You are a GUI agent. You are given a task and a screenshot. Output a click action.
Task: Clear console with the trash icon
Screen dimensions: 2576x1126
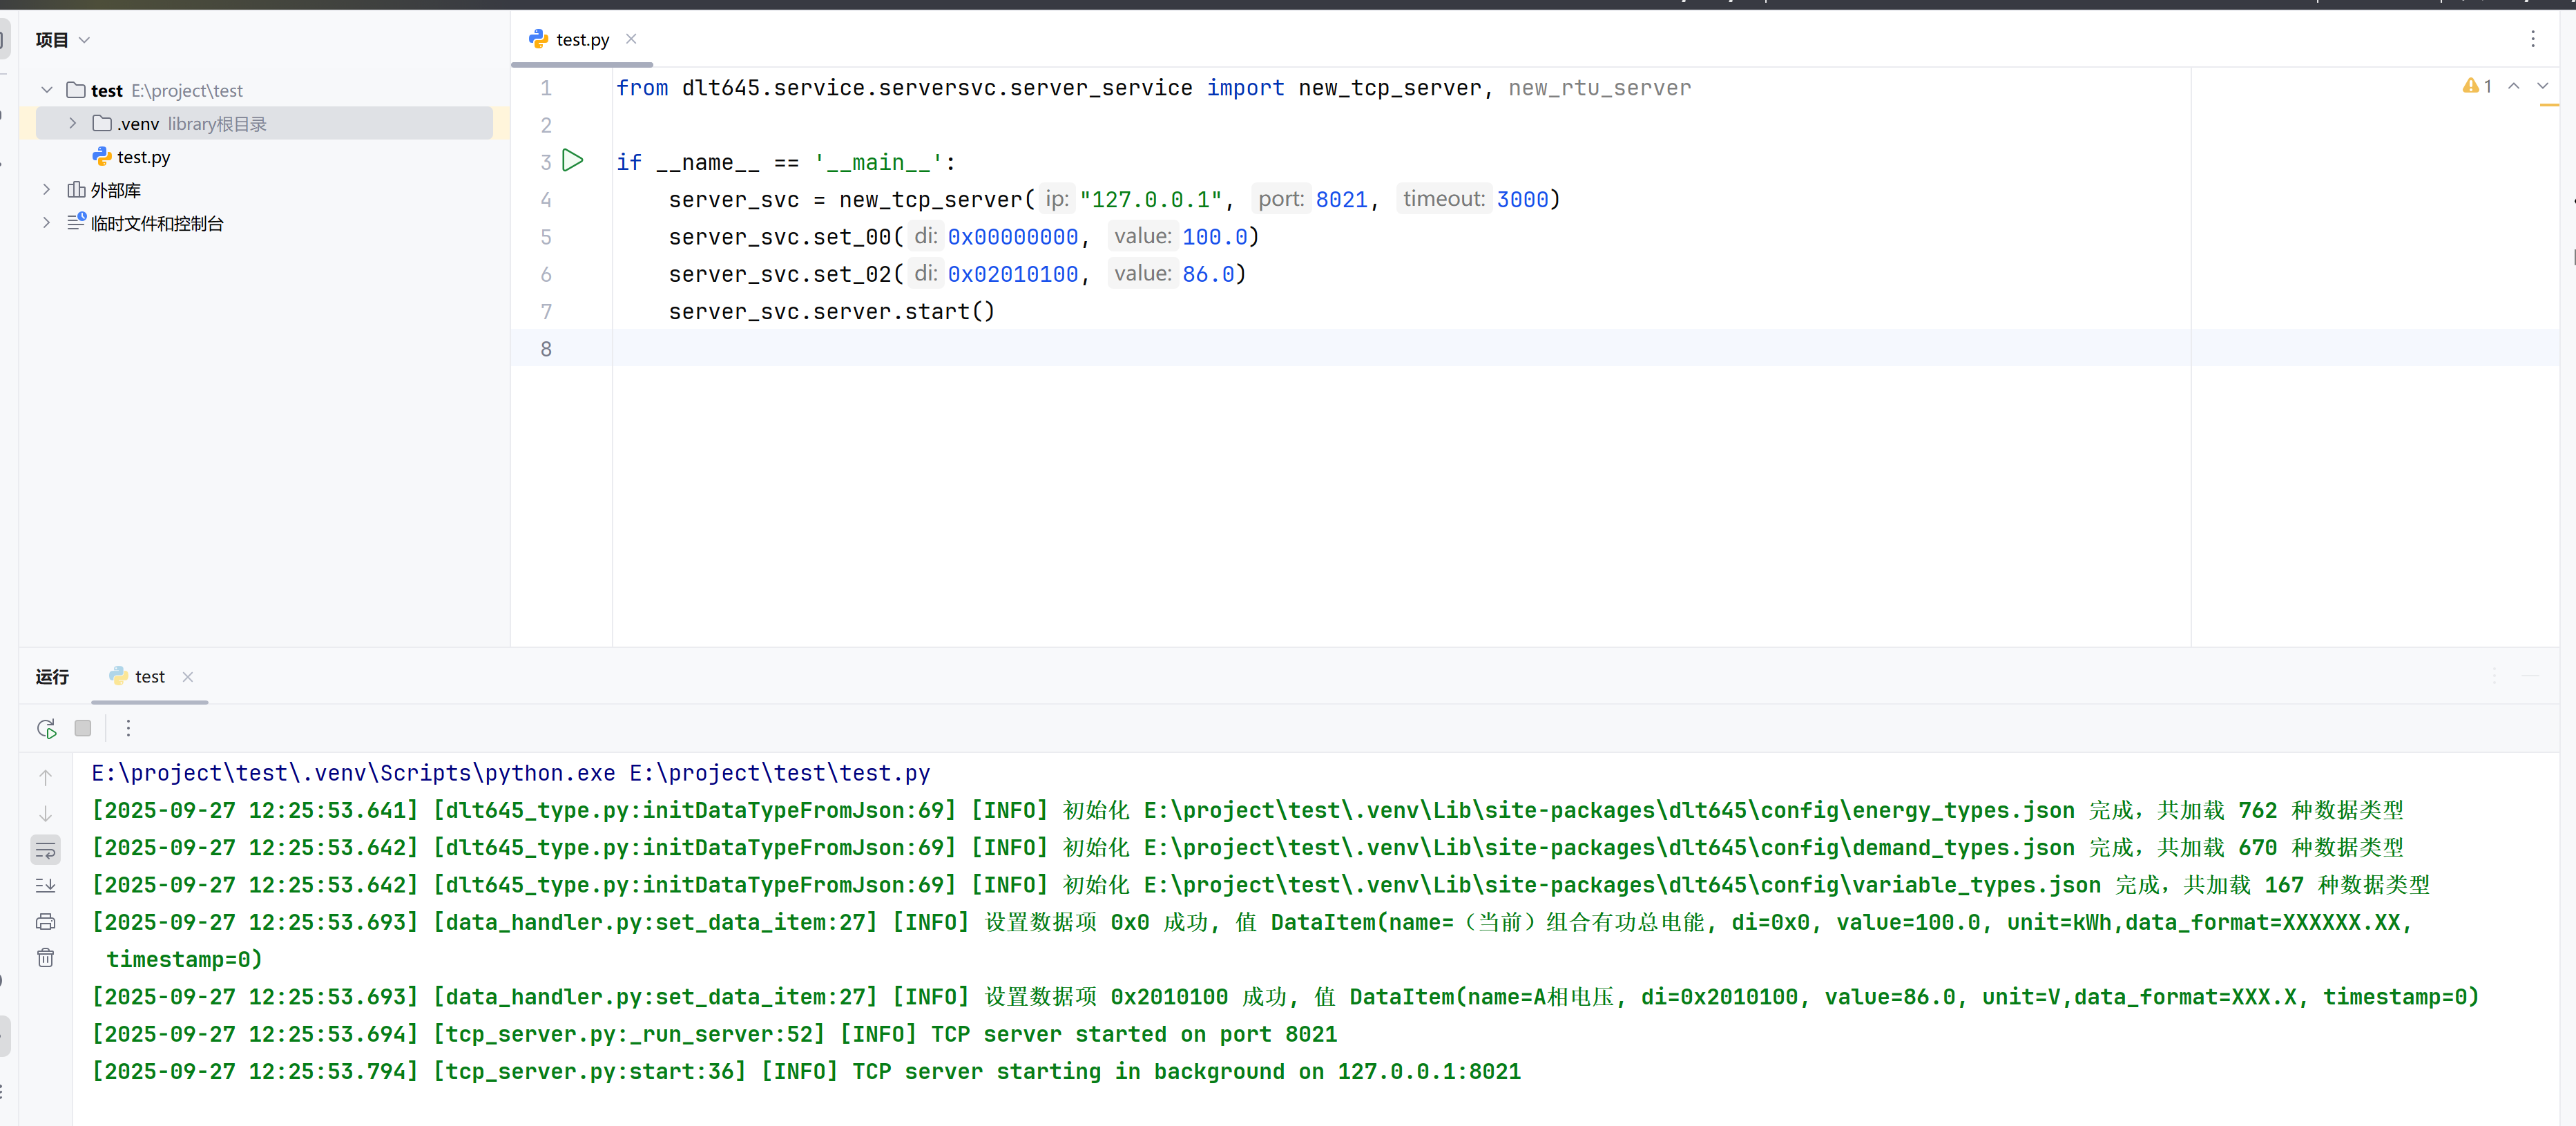click(x=46, y=957)
